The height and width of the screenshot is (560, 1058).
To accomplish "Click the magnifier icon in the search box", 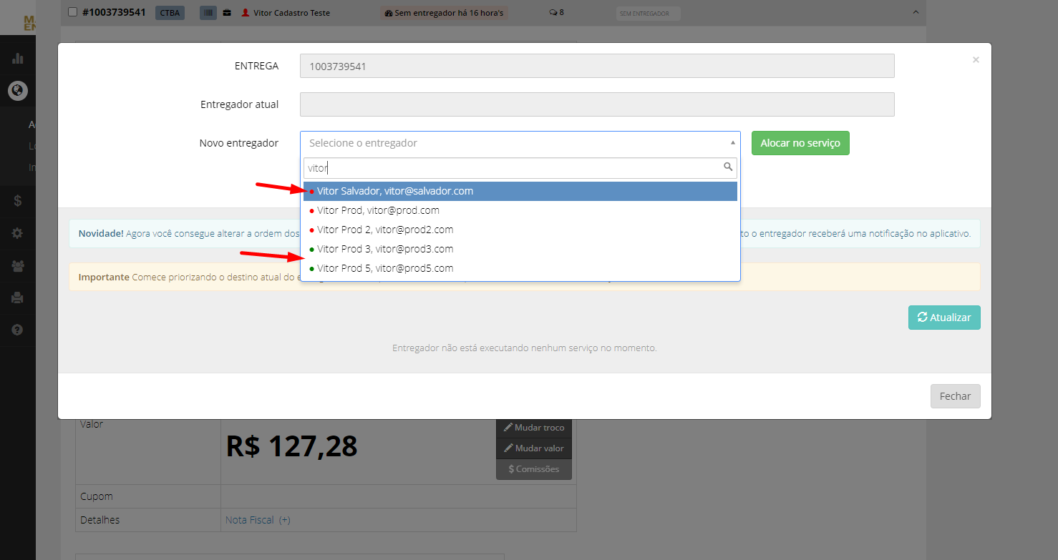I will point(728,167).
